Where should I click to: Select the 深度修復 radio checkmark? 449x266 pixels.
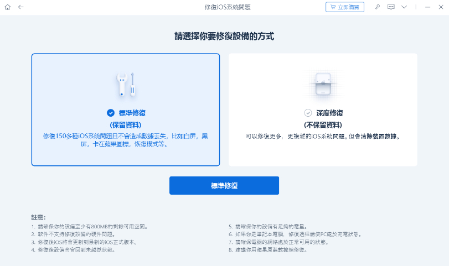[308, 113]
